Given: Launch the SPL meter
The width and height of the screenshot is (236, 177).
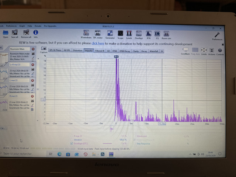Looking at the screenshot, I should pos(98,34).
